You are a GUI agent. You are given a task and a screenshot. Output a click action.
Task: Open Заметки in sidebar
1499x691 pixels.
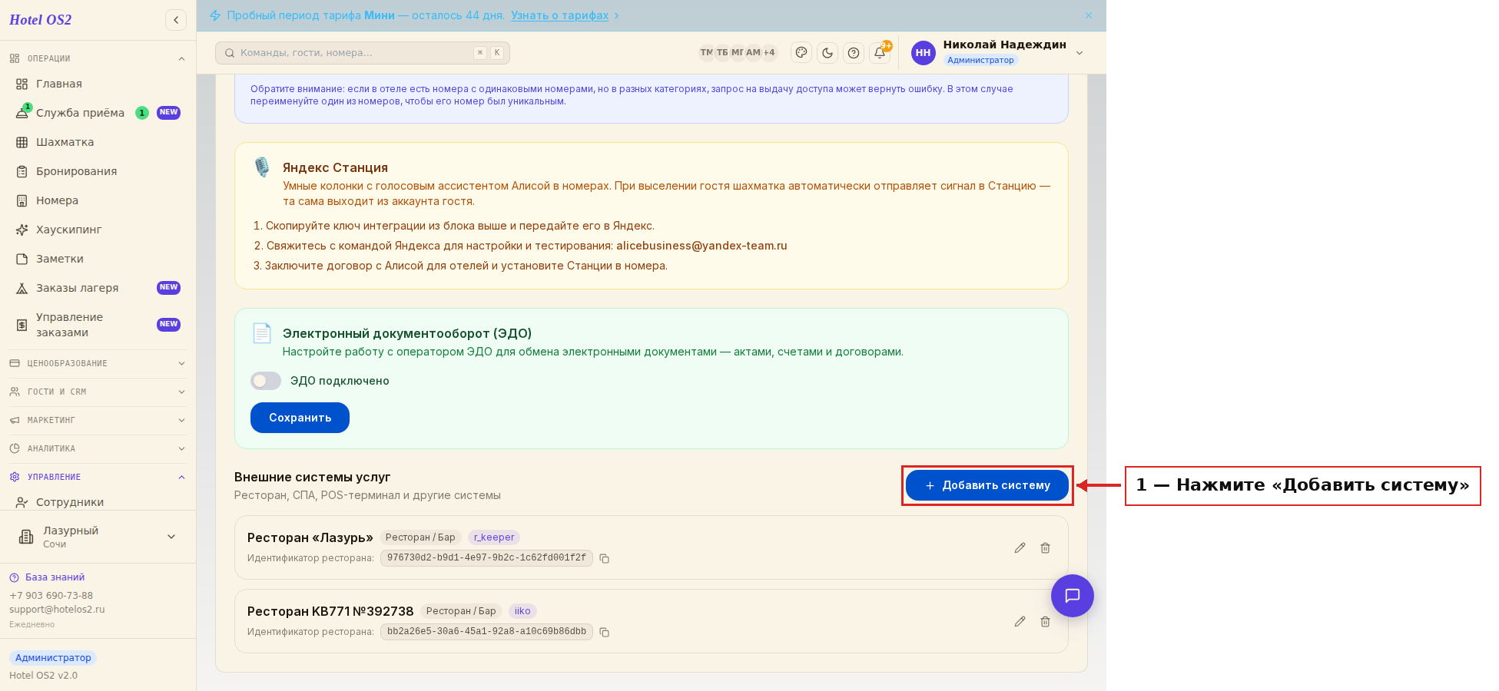pyautogui.click(x=98, y=259)
